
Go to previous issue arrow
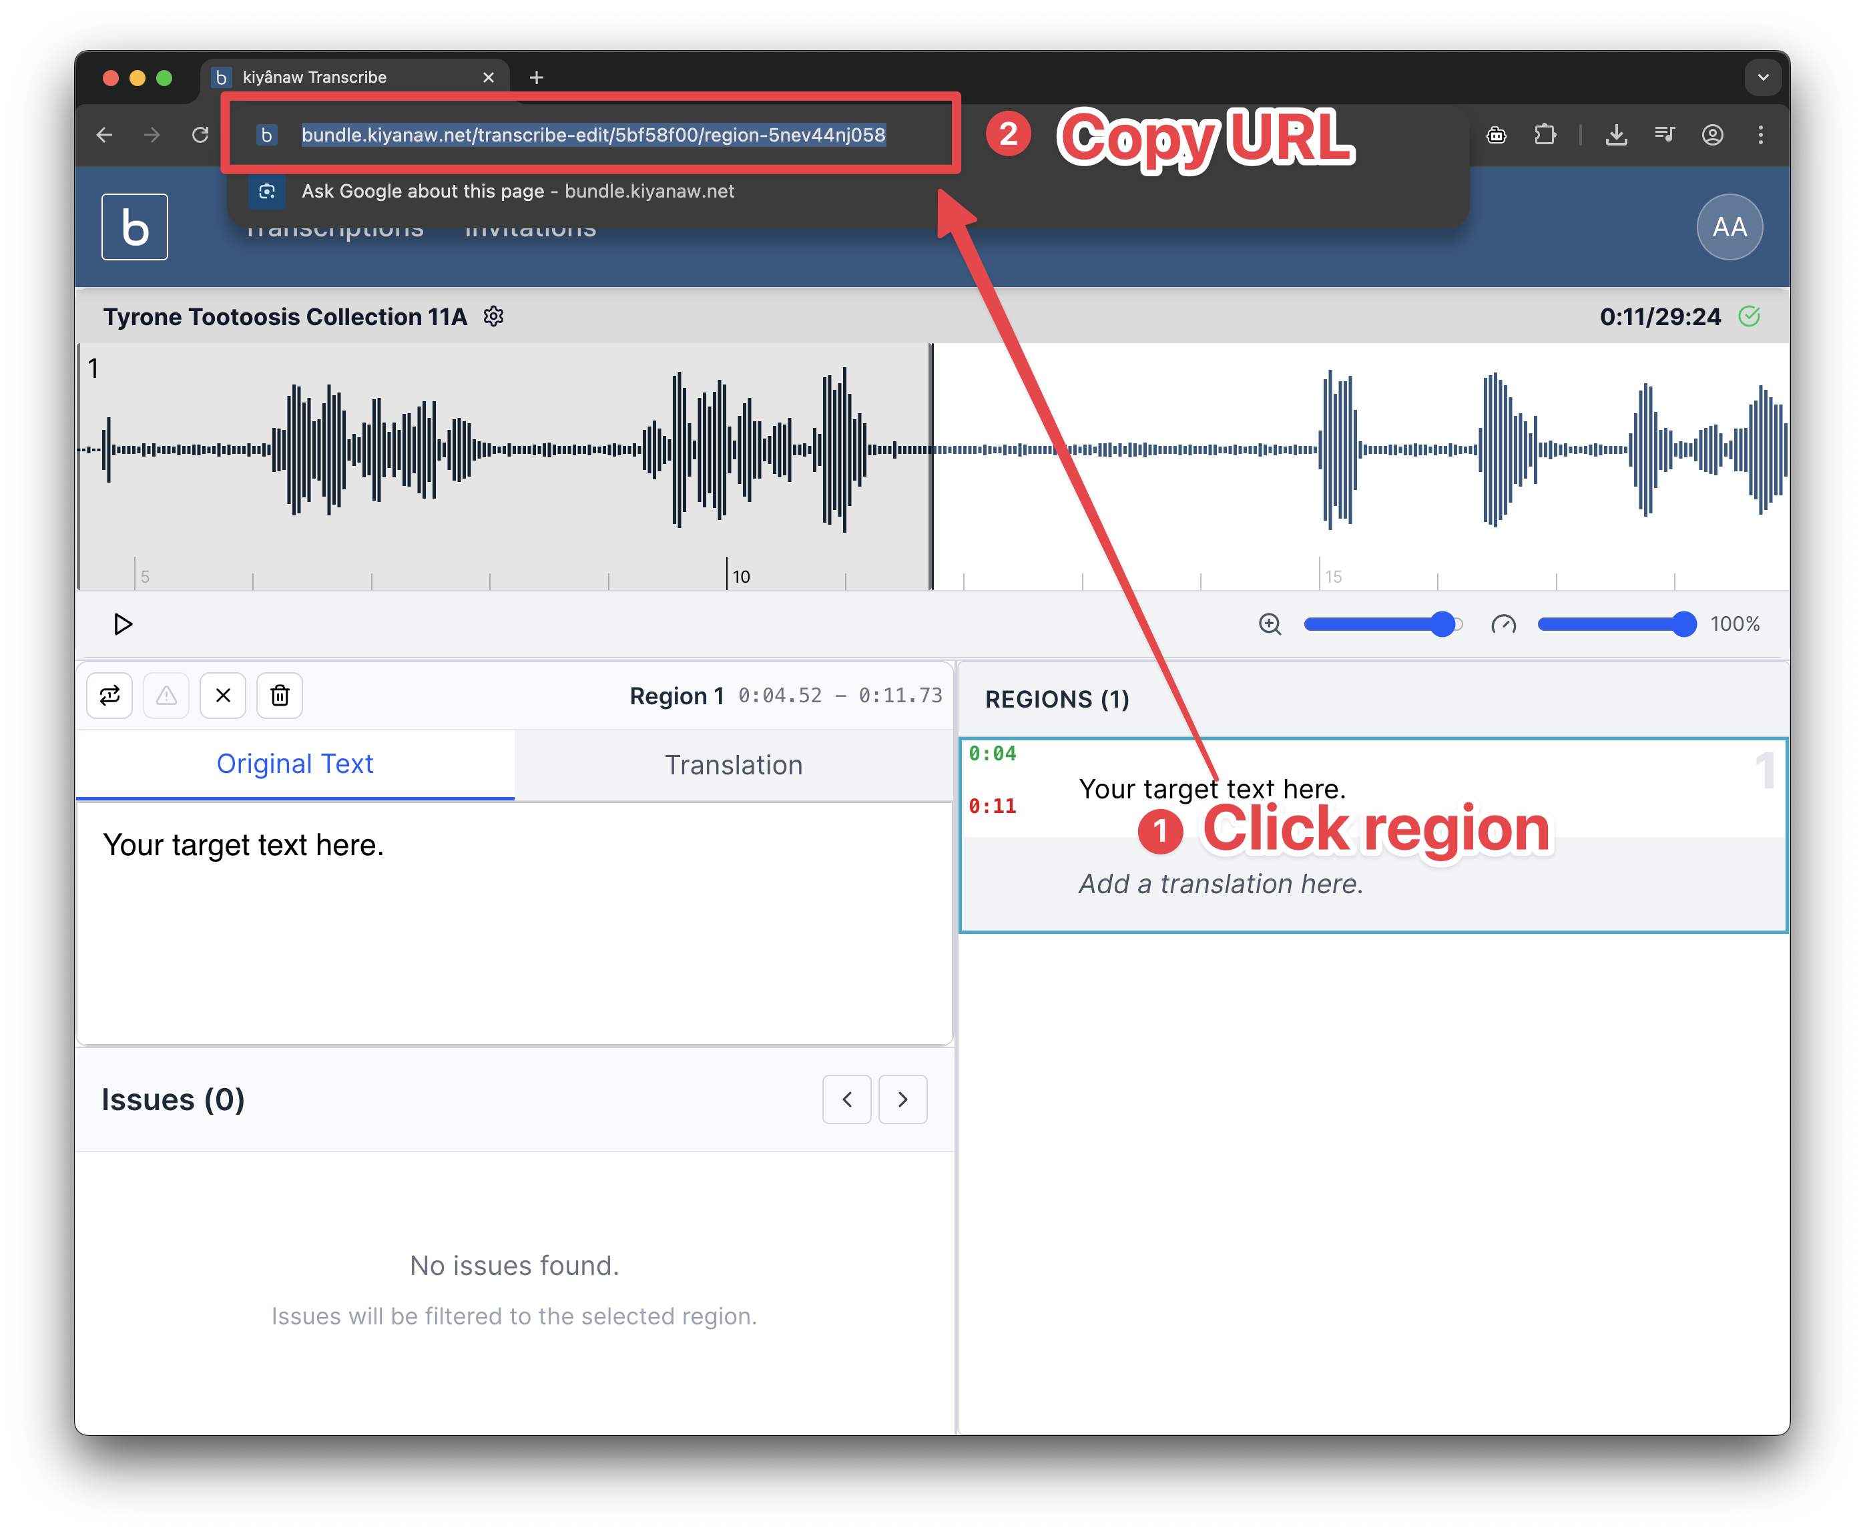tap(846, 1099)
